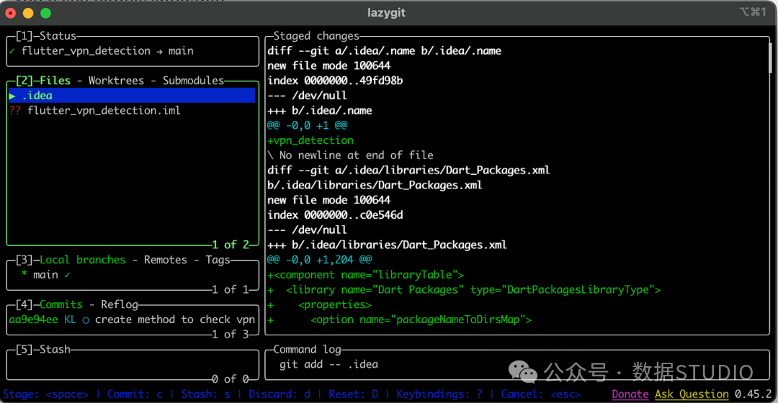778x403 pixels.
Task: Click +++ b/.idea/libraries/Dart_Packages.xml line
Action: click(x=387, y=245)
